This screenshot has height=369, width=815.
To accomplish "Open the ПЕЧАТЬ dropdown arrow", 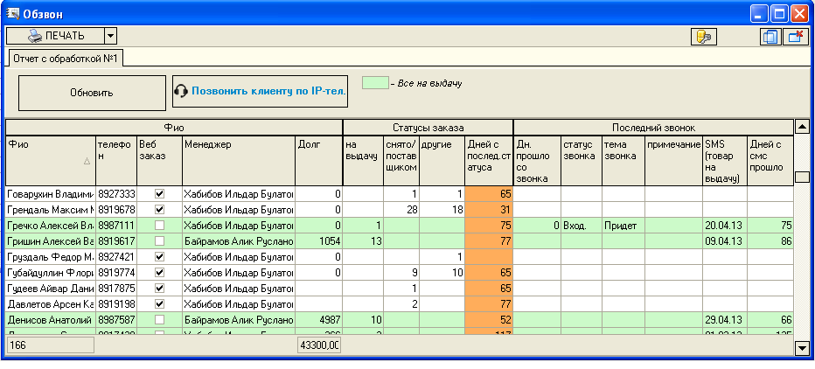I will [x=110, y=36].
